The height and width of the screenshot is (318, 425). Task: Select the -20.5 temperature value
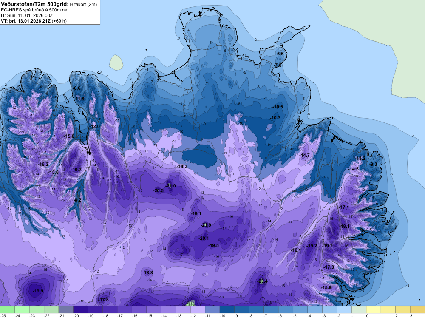pos(158,190)
